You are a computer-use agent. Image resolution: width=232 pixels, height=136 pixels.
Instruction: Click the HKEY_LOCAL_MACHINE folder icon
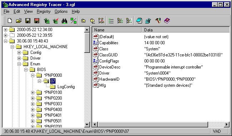pos(19,47)
